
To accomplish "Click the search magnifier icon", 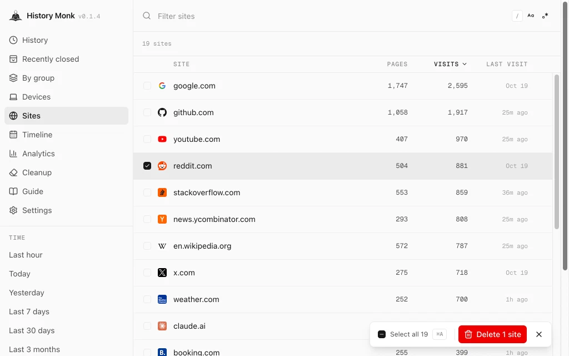I will click(147, 16).
